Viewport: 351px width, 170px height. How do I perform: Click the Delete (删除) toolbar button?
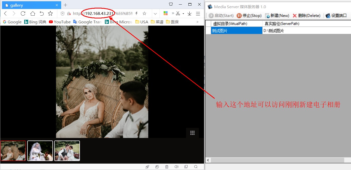point(307,16)
